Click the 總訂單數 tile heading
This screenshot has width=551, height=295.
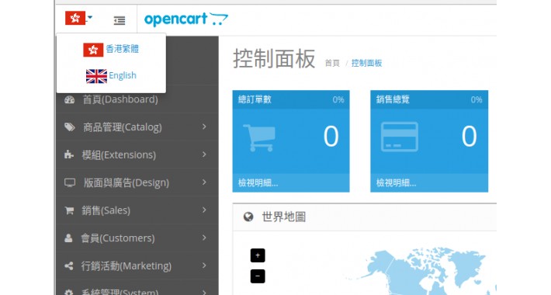pos(255,99)
